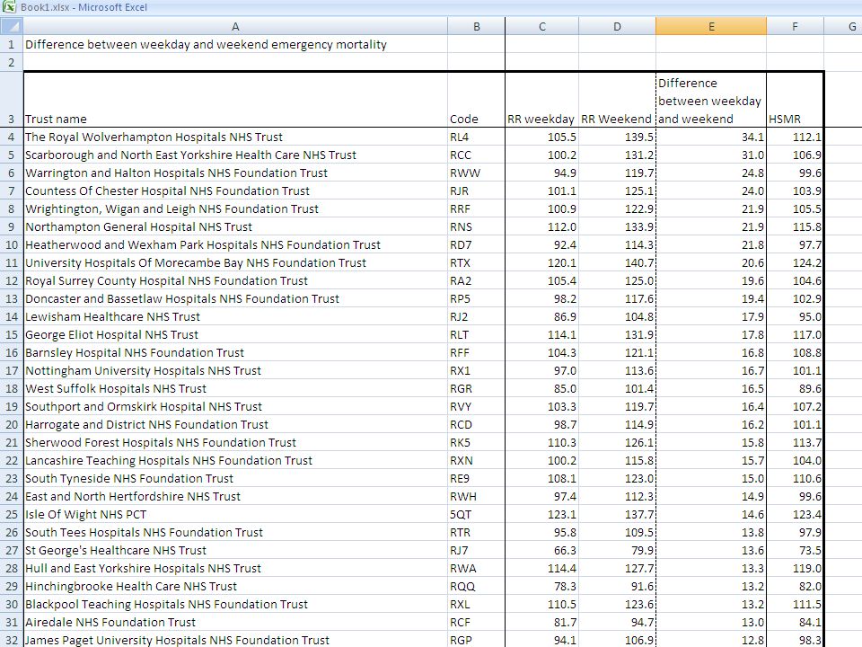Click RR Weekend value 139.5
This screenshot has width=862, height=647.
point(617,137)
